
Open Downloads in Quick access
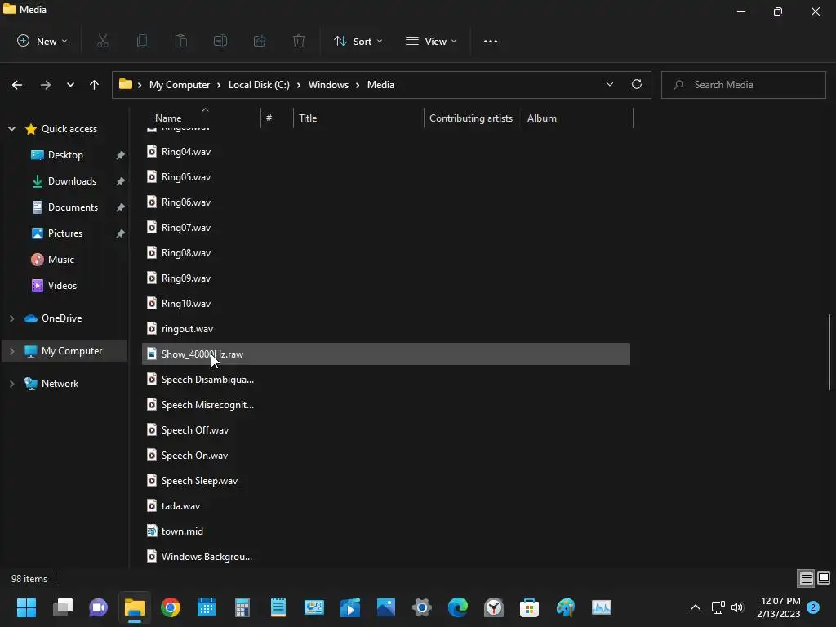[72, 180]
